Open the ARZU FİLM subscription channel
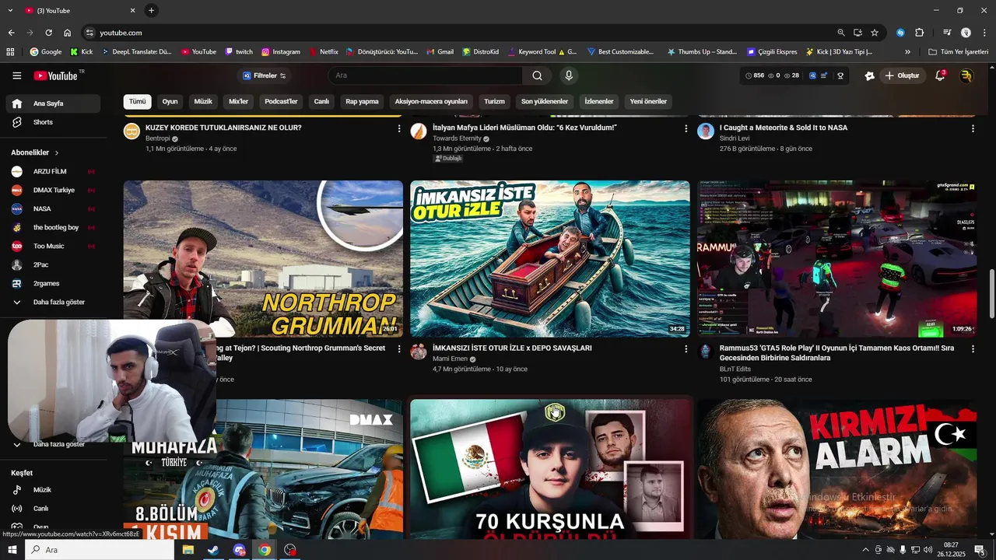This screenshot has width=996, height=560. point(54,171)
